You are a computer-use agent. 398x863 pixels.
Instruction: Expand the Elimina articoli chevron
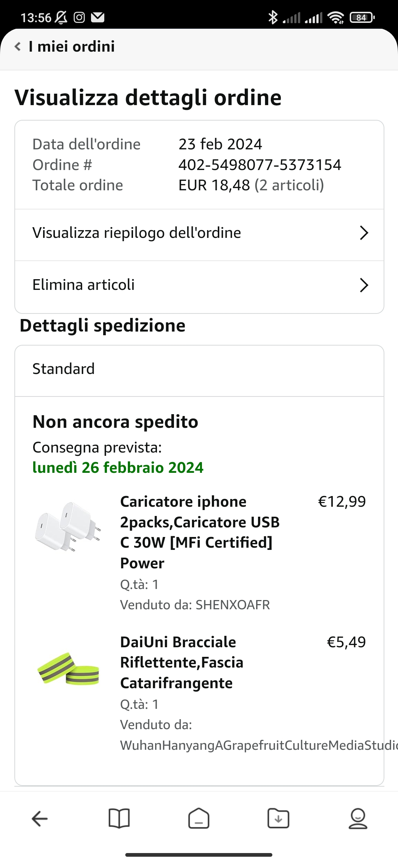point(364,285)
